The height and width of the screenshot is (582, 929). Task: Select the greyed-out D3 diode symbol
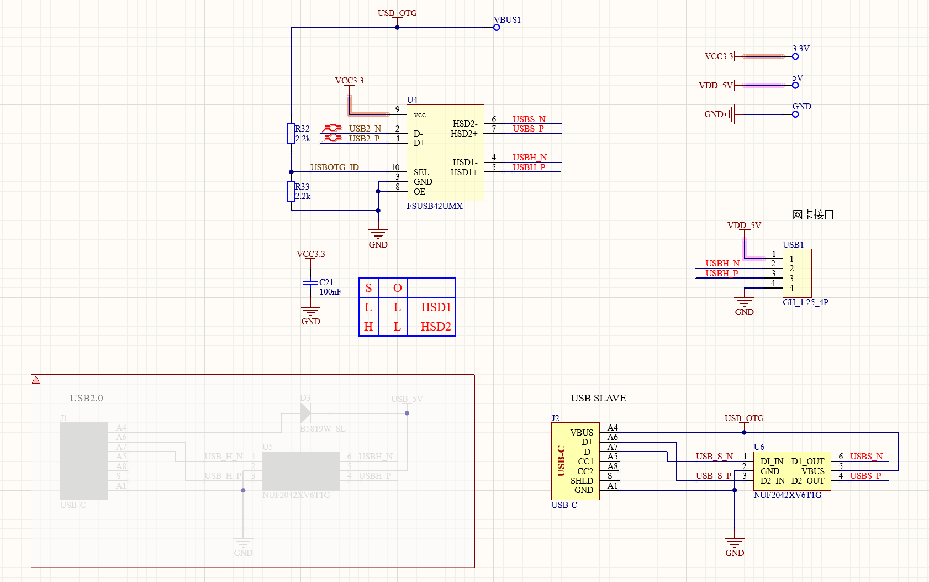[305, 413]
